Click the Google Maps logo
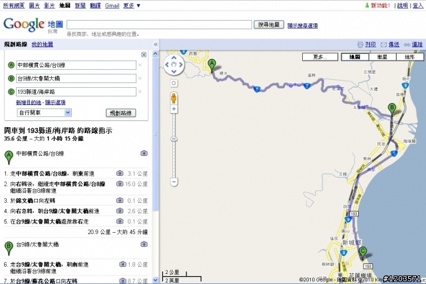426x284 pixels. tap(33, 25)
